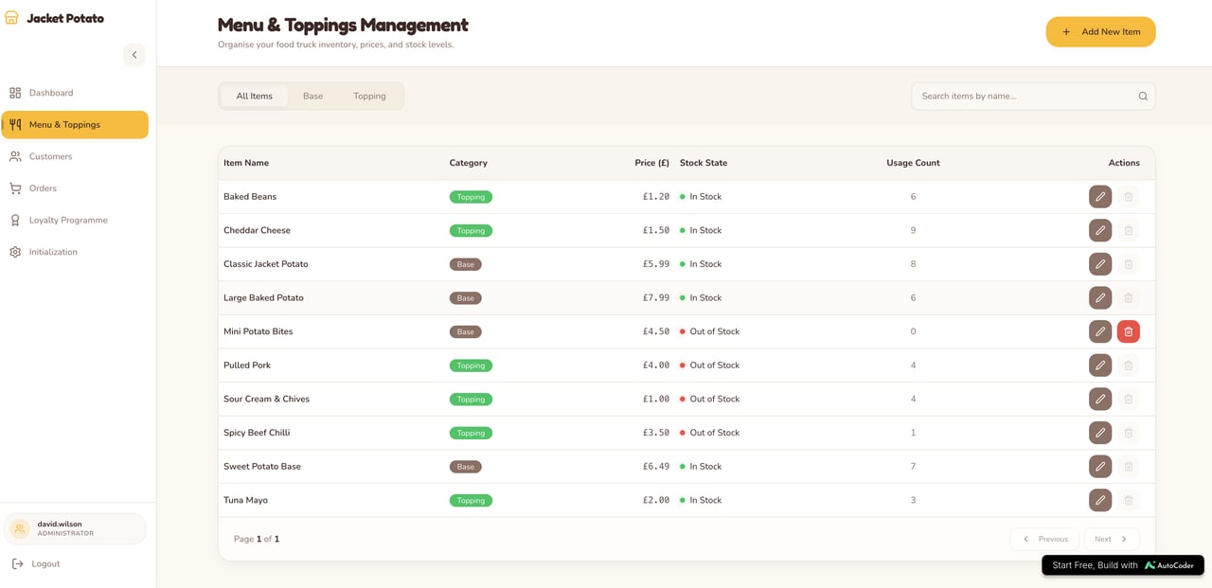Click the trash icon for Sweet Potato Base
The image size is (1212, 588).
pos(1128,466)
